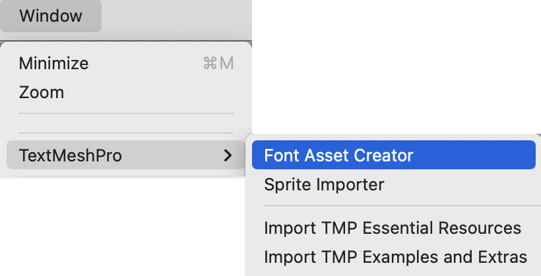Choose the Examples and Extras import entry
This screenshot has height=276, width=541.
[395, 257]
